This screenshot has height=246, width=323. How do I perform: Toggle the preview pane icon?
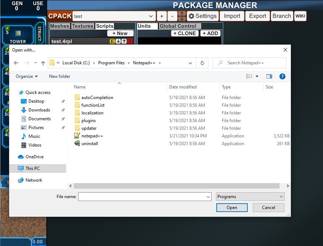[x=269, y=76]
